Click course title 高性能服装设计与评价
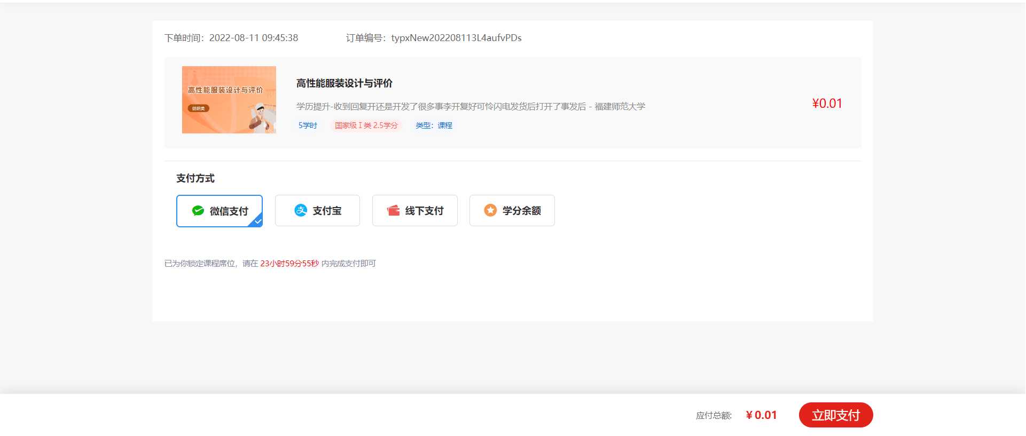Viewport: 1026px width, 436px height. (x=344, y=83)
